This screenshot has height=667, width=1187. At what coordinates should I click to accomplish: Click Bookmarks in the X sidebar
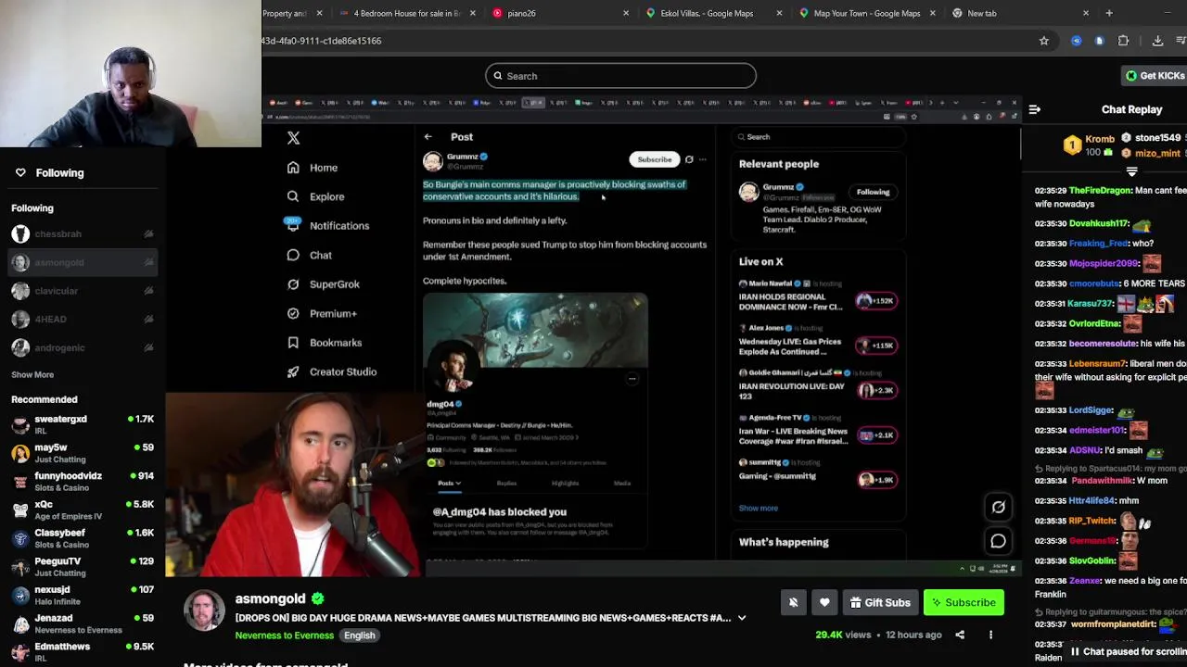pyautogui.click(x=325, y=343)
